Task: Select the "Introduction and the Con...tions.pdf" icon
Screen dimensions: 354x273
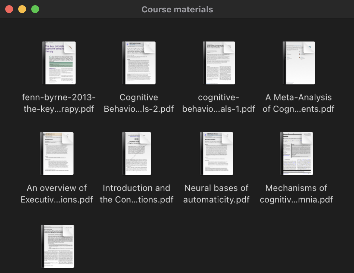Action: pos(136,153)
